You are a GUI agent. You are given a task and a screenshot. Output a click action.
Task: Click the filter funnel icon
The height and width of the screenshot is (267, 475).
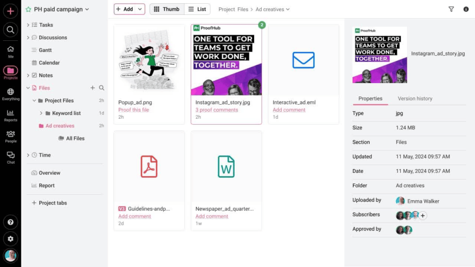451,9
